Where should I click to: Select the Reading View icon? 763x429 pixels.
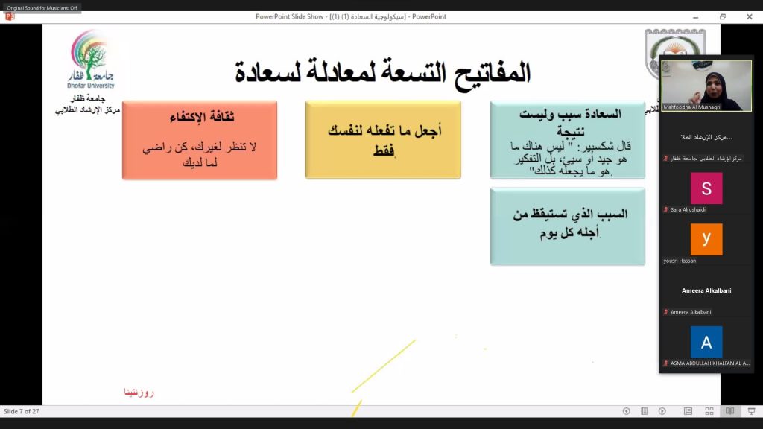730,411
